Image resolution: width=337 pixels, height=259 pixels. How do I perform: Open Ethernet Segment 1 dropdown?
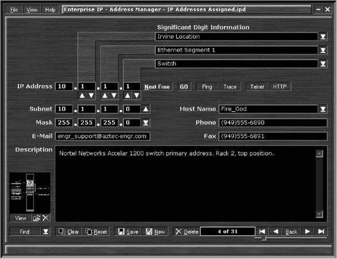tap(323, 50)
